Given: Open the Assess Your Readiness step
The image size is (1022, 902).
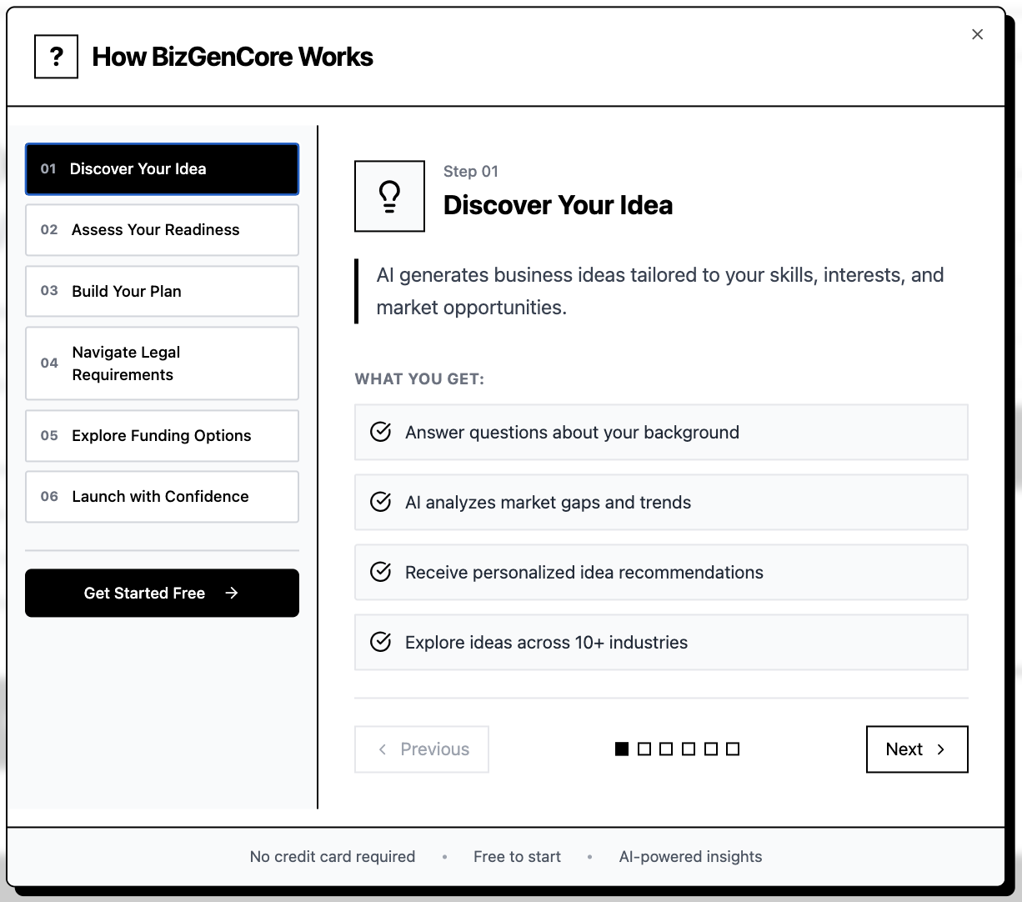Looking at the screenshot, I should (162, 229).
